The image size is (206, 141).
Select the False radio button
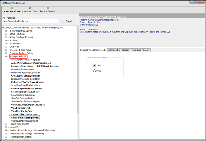point(95,70)
